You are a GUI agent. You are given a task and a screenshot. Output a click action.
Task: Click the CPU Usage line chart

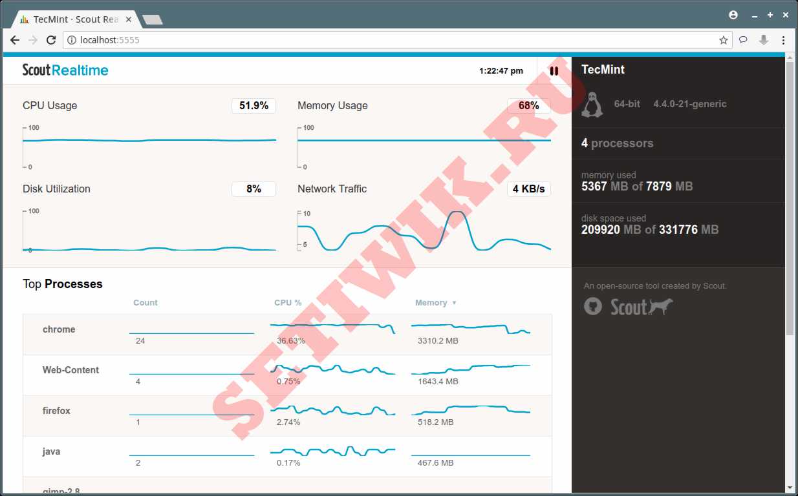[x=149, y=147]
